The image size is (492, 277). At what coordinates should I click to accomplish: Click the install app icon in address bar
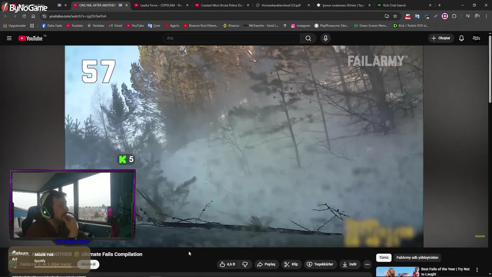(387, 16)
